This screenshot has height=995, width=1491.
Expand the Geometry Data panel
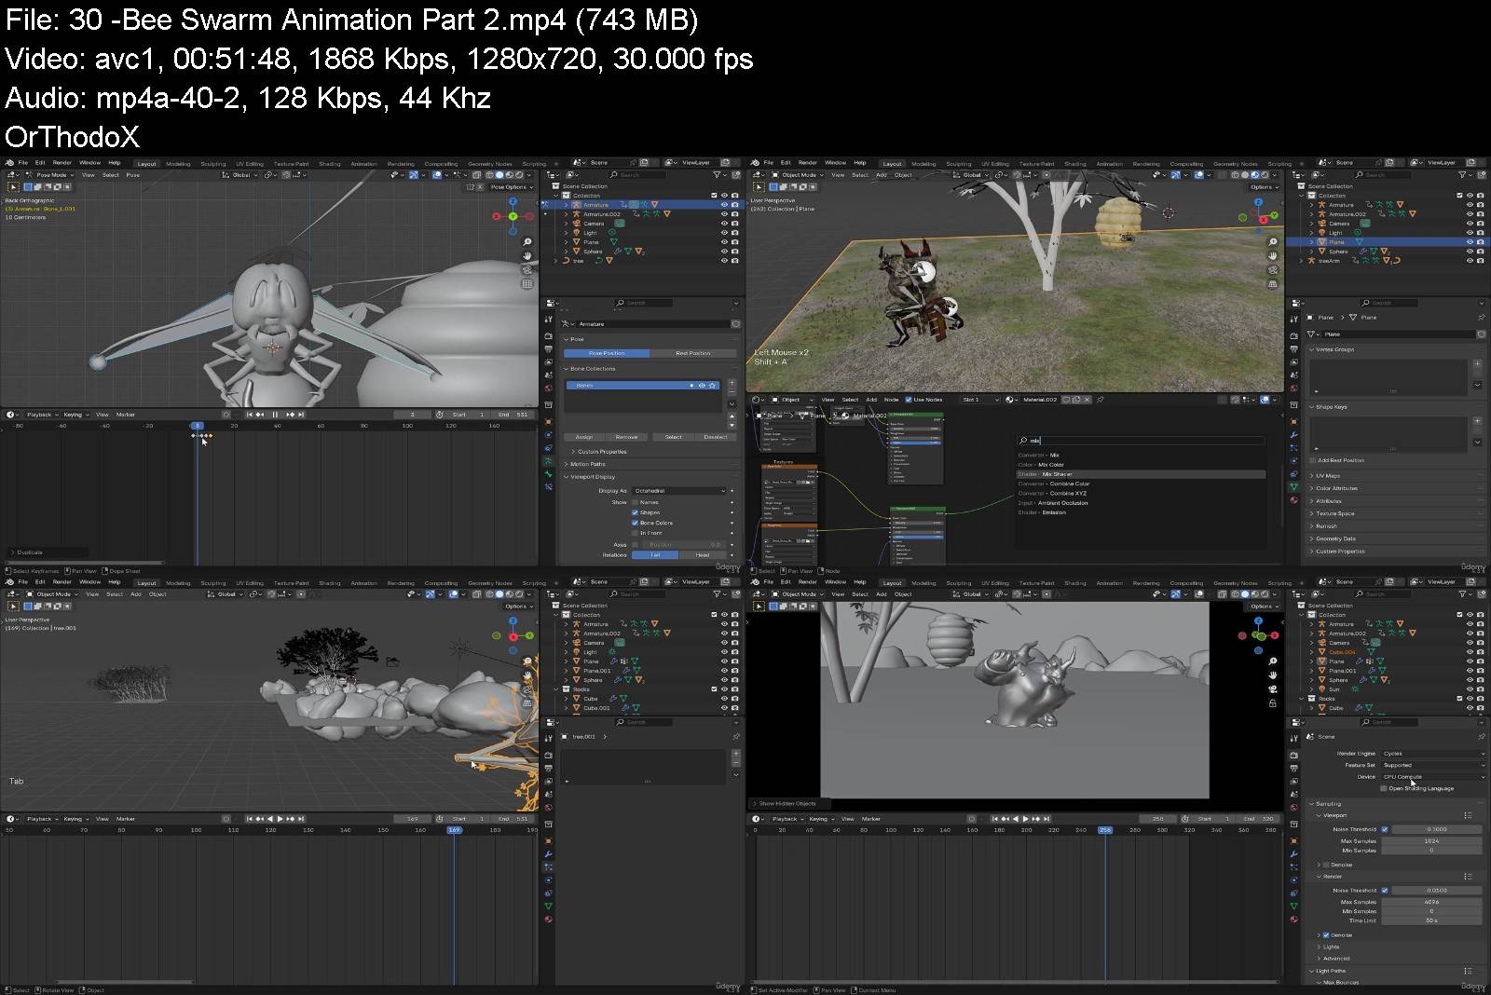coord(1334,538)
